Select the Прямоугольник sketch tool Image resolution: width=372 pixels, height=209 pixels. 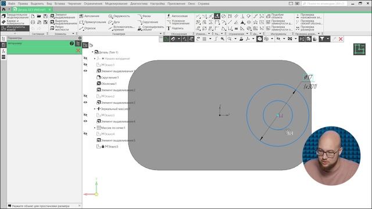(x=92, y=22)
